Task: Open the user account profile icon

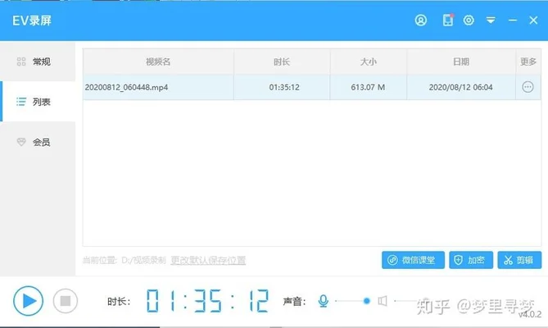Action: point(421,20)
